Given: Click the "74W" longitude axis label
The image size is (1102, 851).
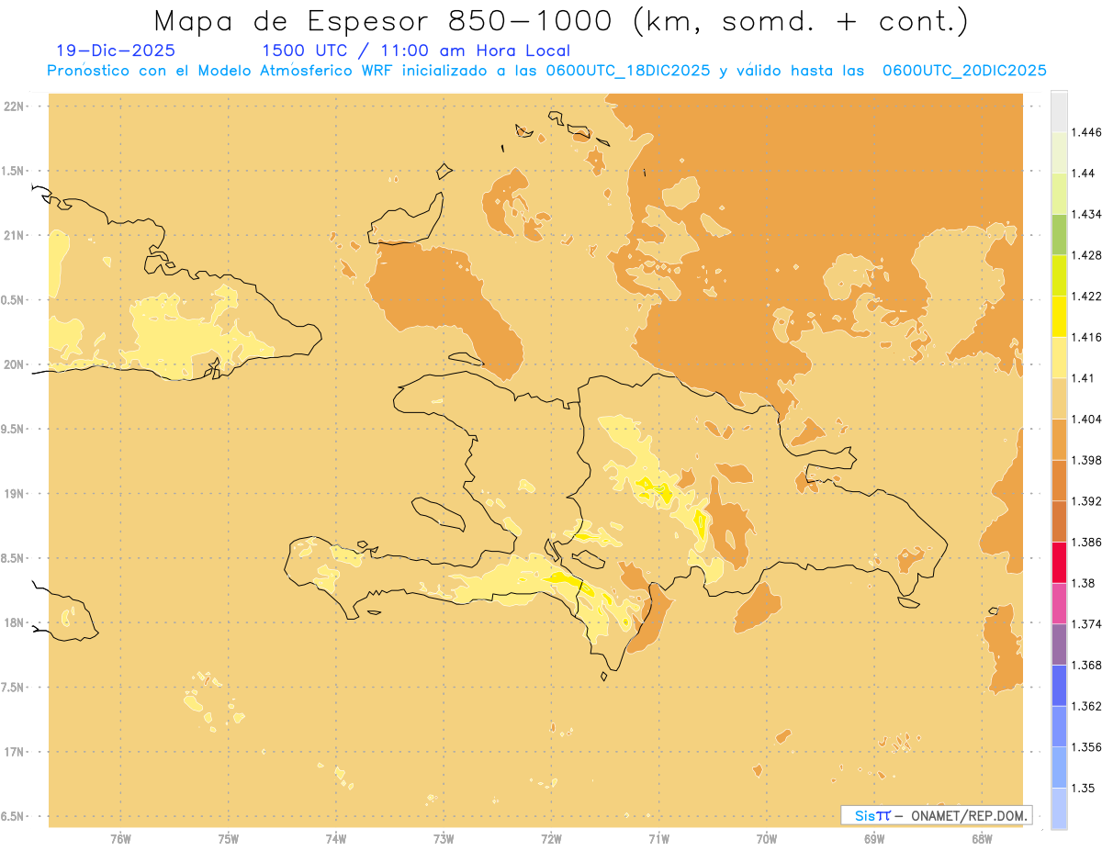Looking at the screenshot, I should coord(336,838).
